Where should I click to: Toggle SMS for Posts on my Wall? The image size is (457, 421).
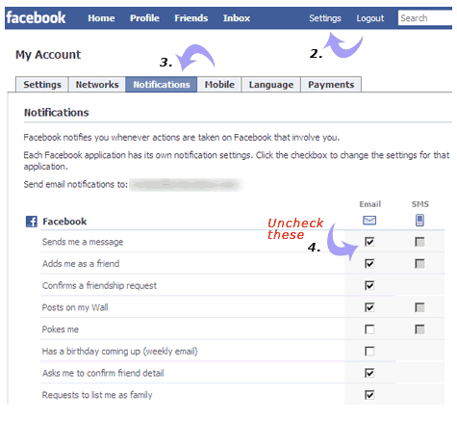coord(419,307)
